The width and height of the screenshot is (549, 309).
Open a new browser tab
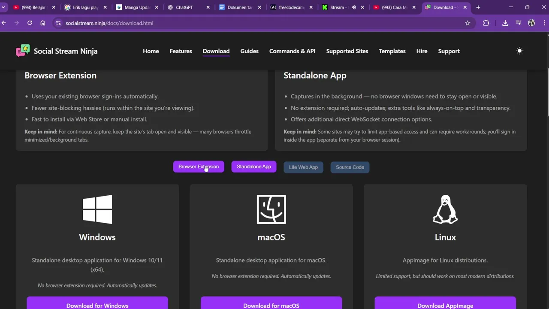478,7
